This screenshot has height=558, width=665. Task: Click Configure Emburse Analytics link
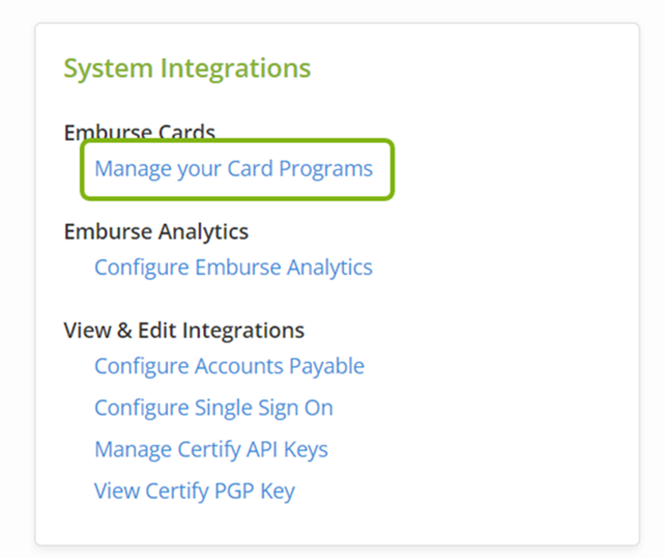233,267
